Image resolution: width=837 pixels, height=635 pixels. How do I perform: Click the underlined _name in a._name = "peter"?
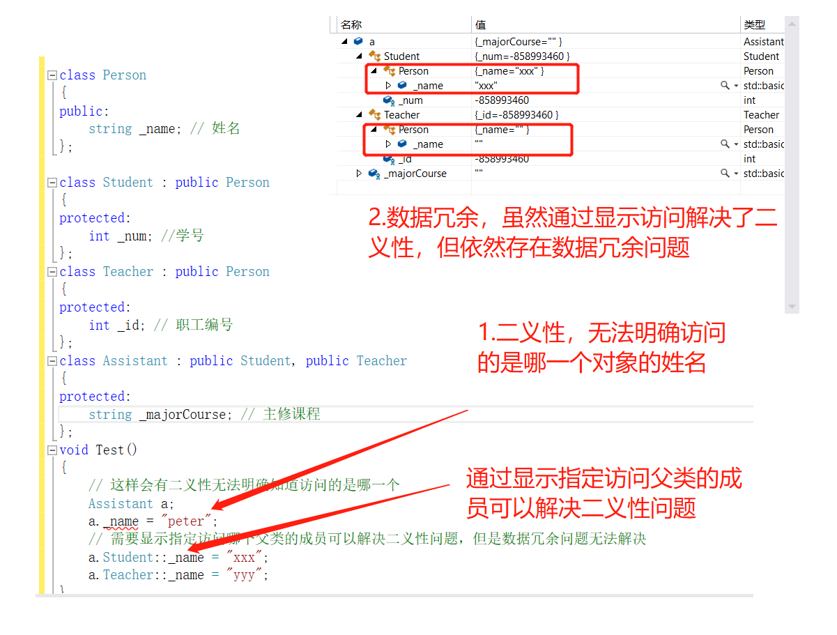(x=121, y=522)
